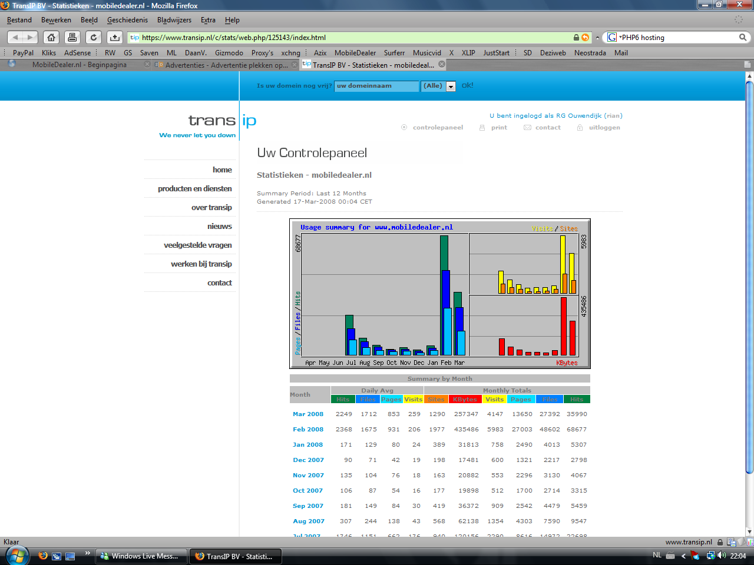Show hidden tray icons arrow

click(684, 556)
